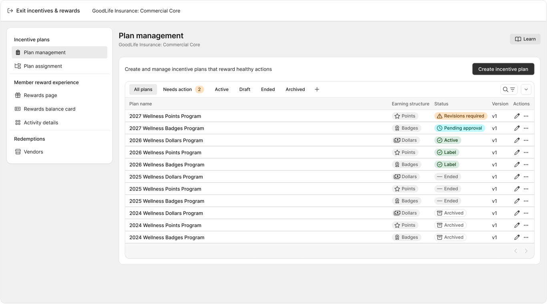547x304 pixels.
Task: Click the search and filter icon button
Action: coord(509,89)
